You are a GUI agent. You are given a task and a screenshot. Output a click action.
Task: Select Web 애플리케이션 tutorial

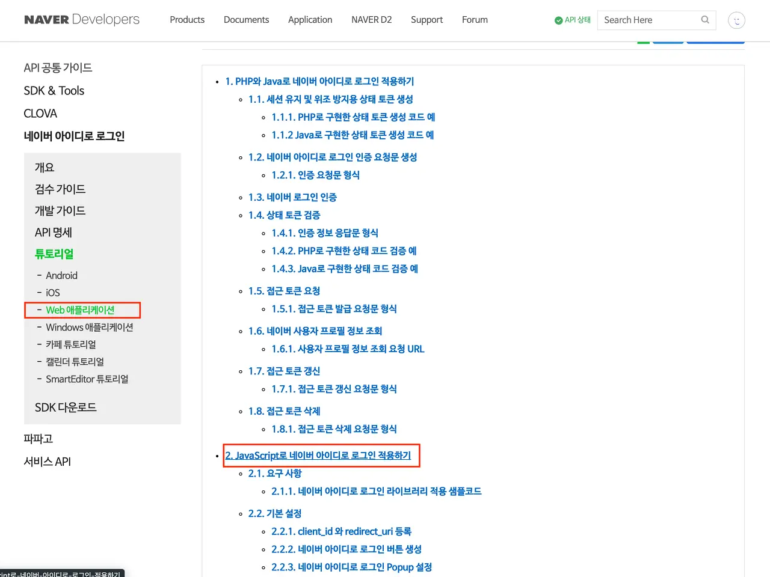[80, 310]
